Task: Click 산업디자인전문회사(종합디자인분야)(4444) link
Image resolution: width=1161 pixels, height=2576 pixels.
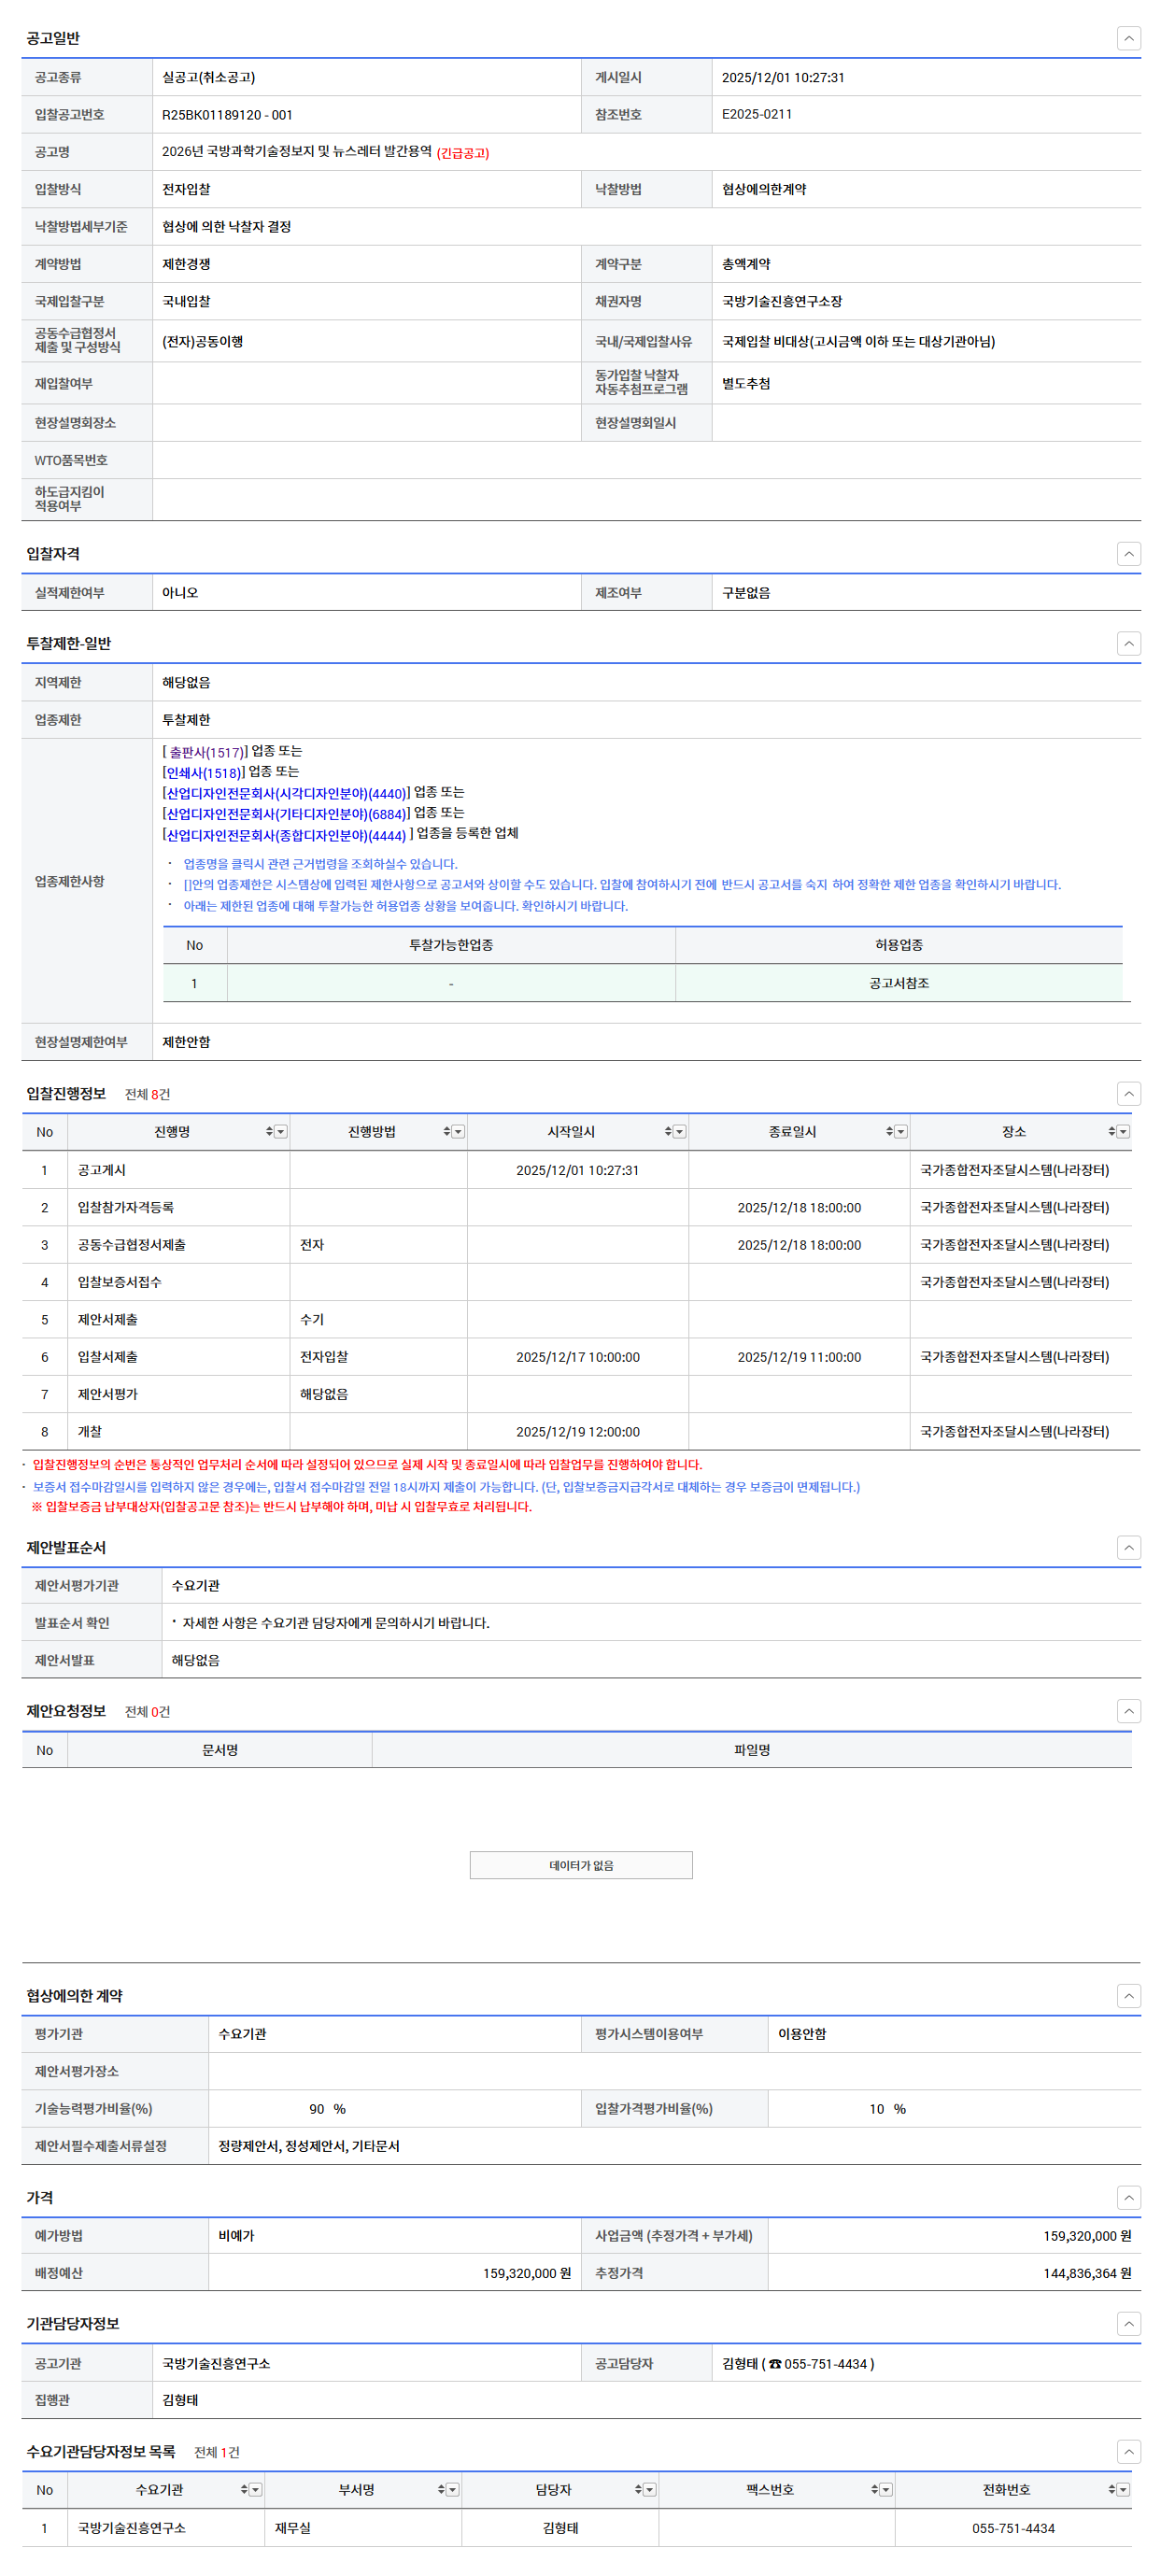Action: (x=286, y=835)
